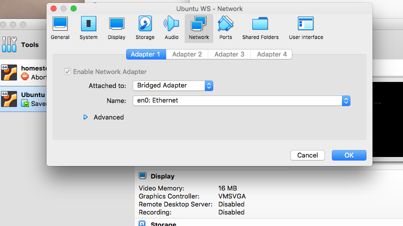Image resolution: width=403 pixels, height=226 pixels.
Task: Open the Storage settings section
Action: point(145,28)
